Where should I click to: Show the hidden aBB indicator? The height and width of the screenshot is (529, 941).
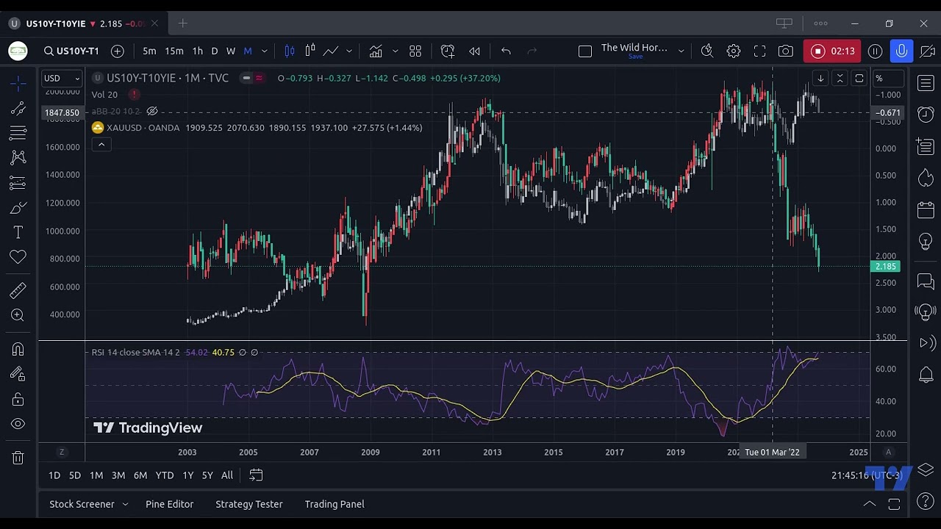(152, 111)
